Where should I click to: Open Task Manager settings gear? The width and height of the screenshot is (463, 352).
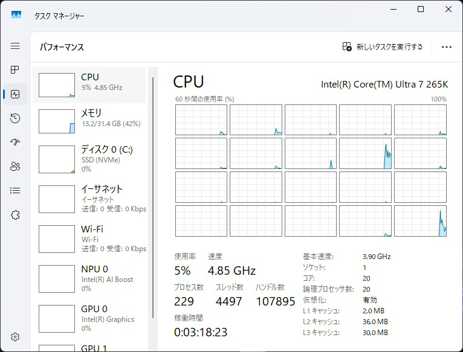[x=15, y=337]
